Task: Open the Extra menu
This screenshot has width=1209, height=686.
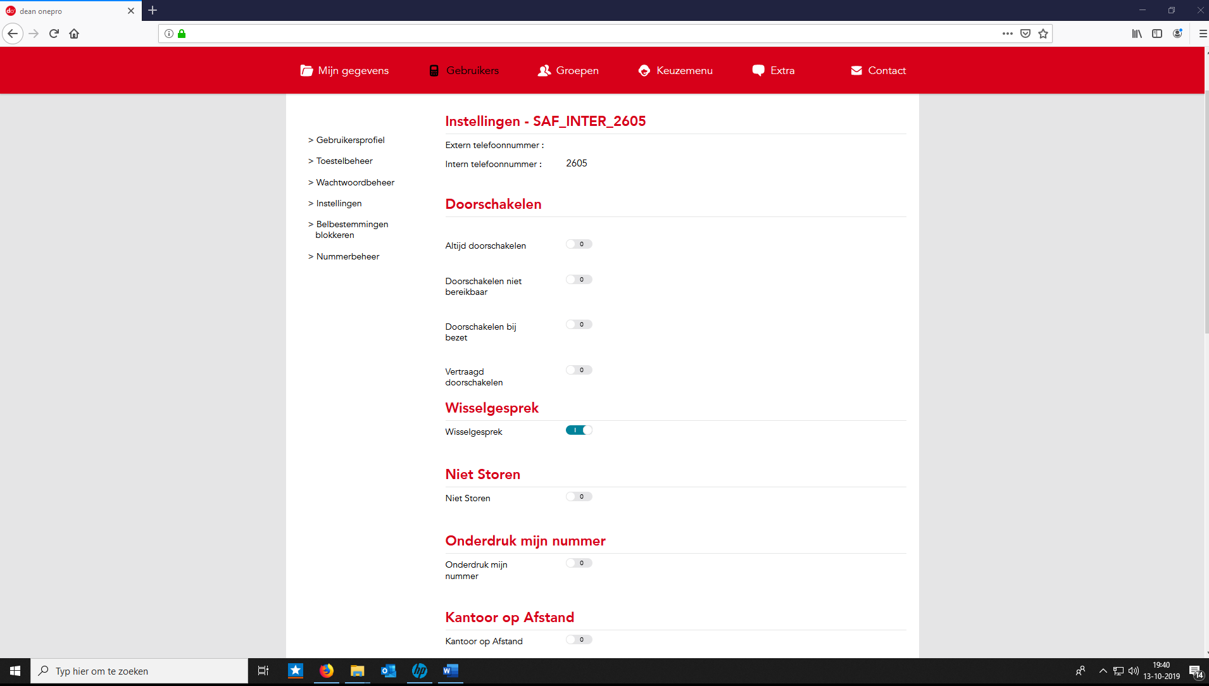Action: (782, 70)
